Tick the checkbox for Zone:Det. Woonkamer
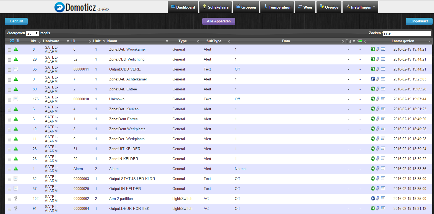Image resolution: width=434 pixels, height=214 pixels. (x=9, y=50)
